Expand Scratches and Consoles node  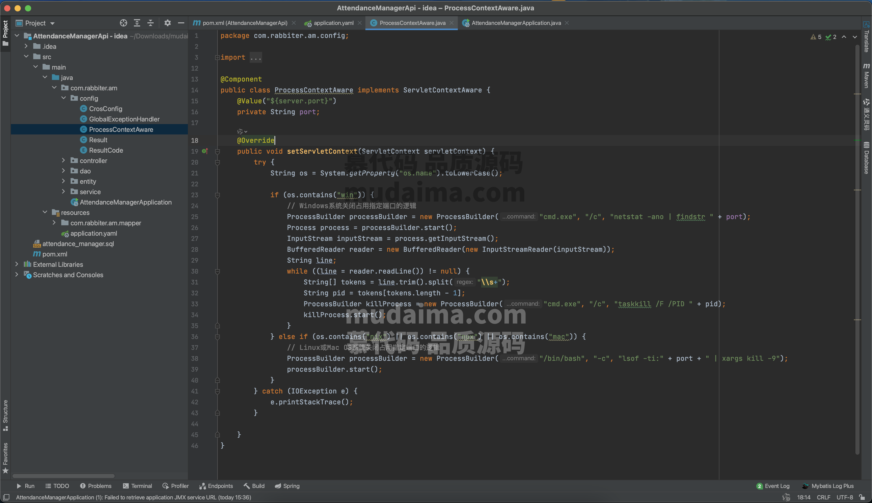pyautogui.click(x=17, y=274)
